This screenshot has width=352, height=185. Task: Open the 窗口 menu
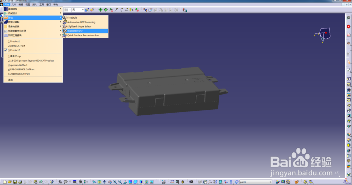pos(49,5)
